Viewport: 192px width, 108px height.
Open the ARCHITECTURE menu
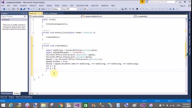click(x=82, y=6)
